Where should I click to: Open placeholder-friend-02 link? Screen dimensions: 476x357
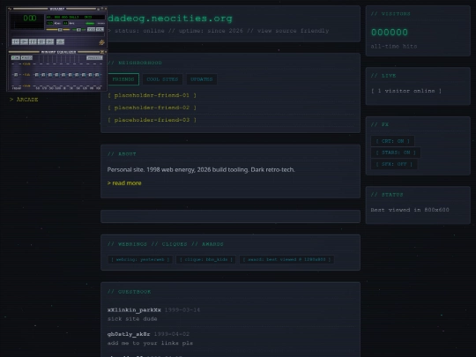(152, 108)
